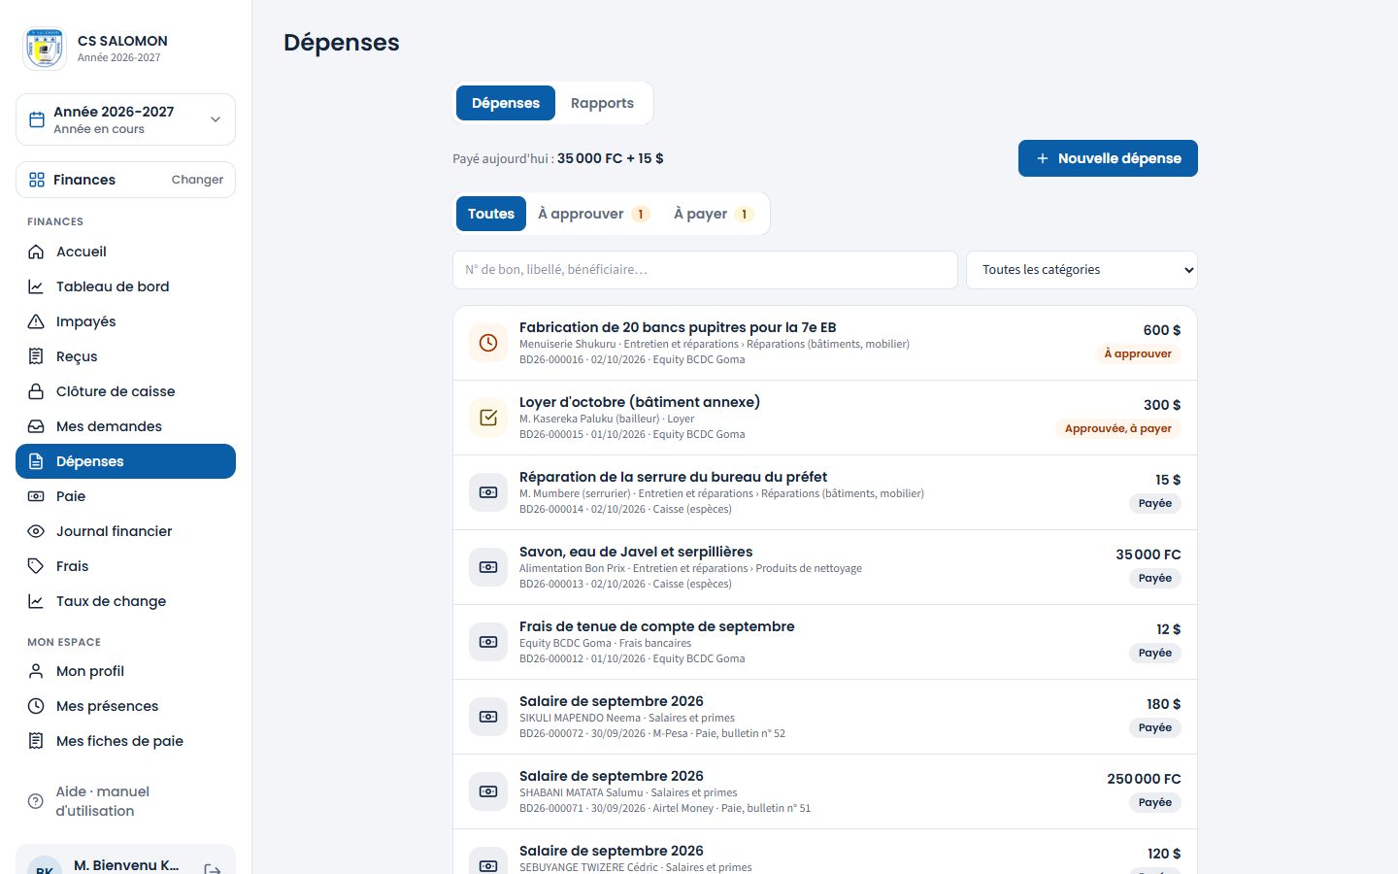Click the Frais tag icon

(36, 566)
